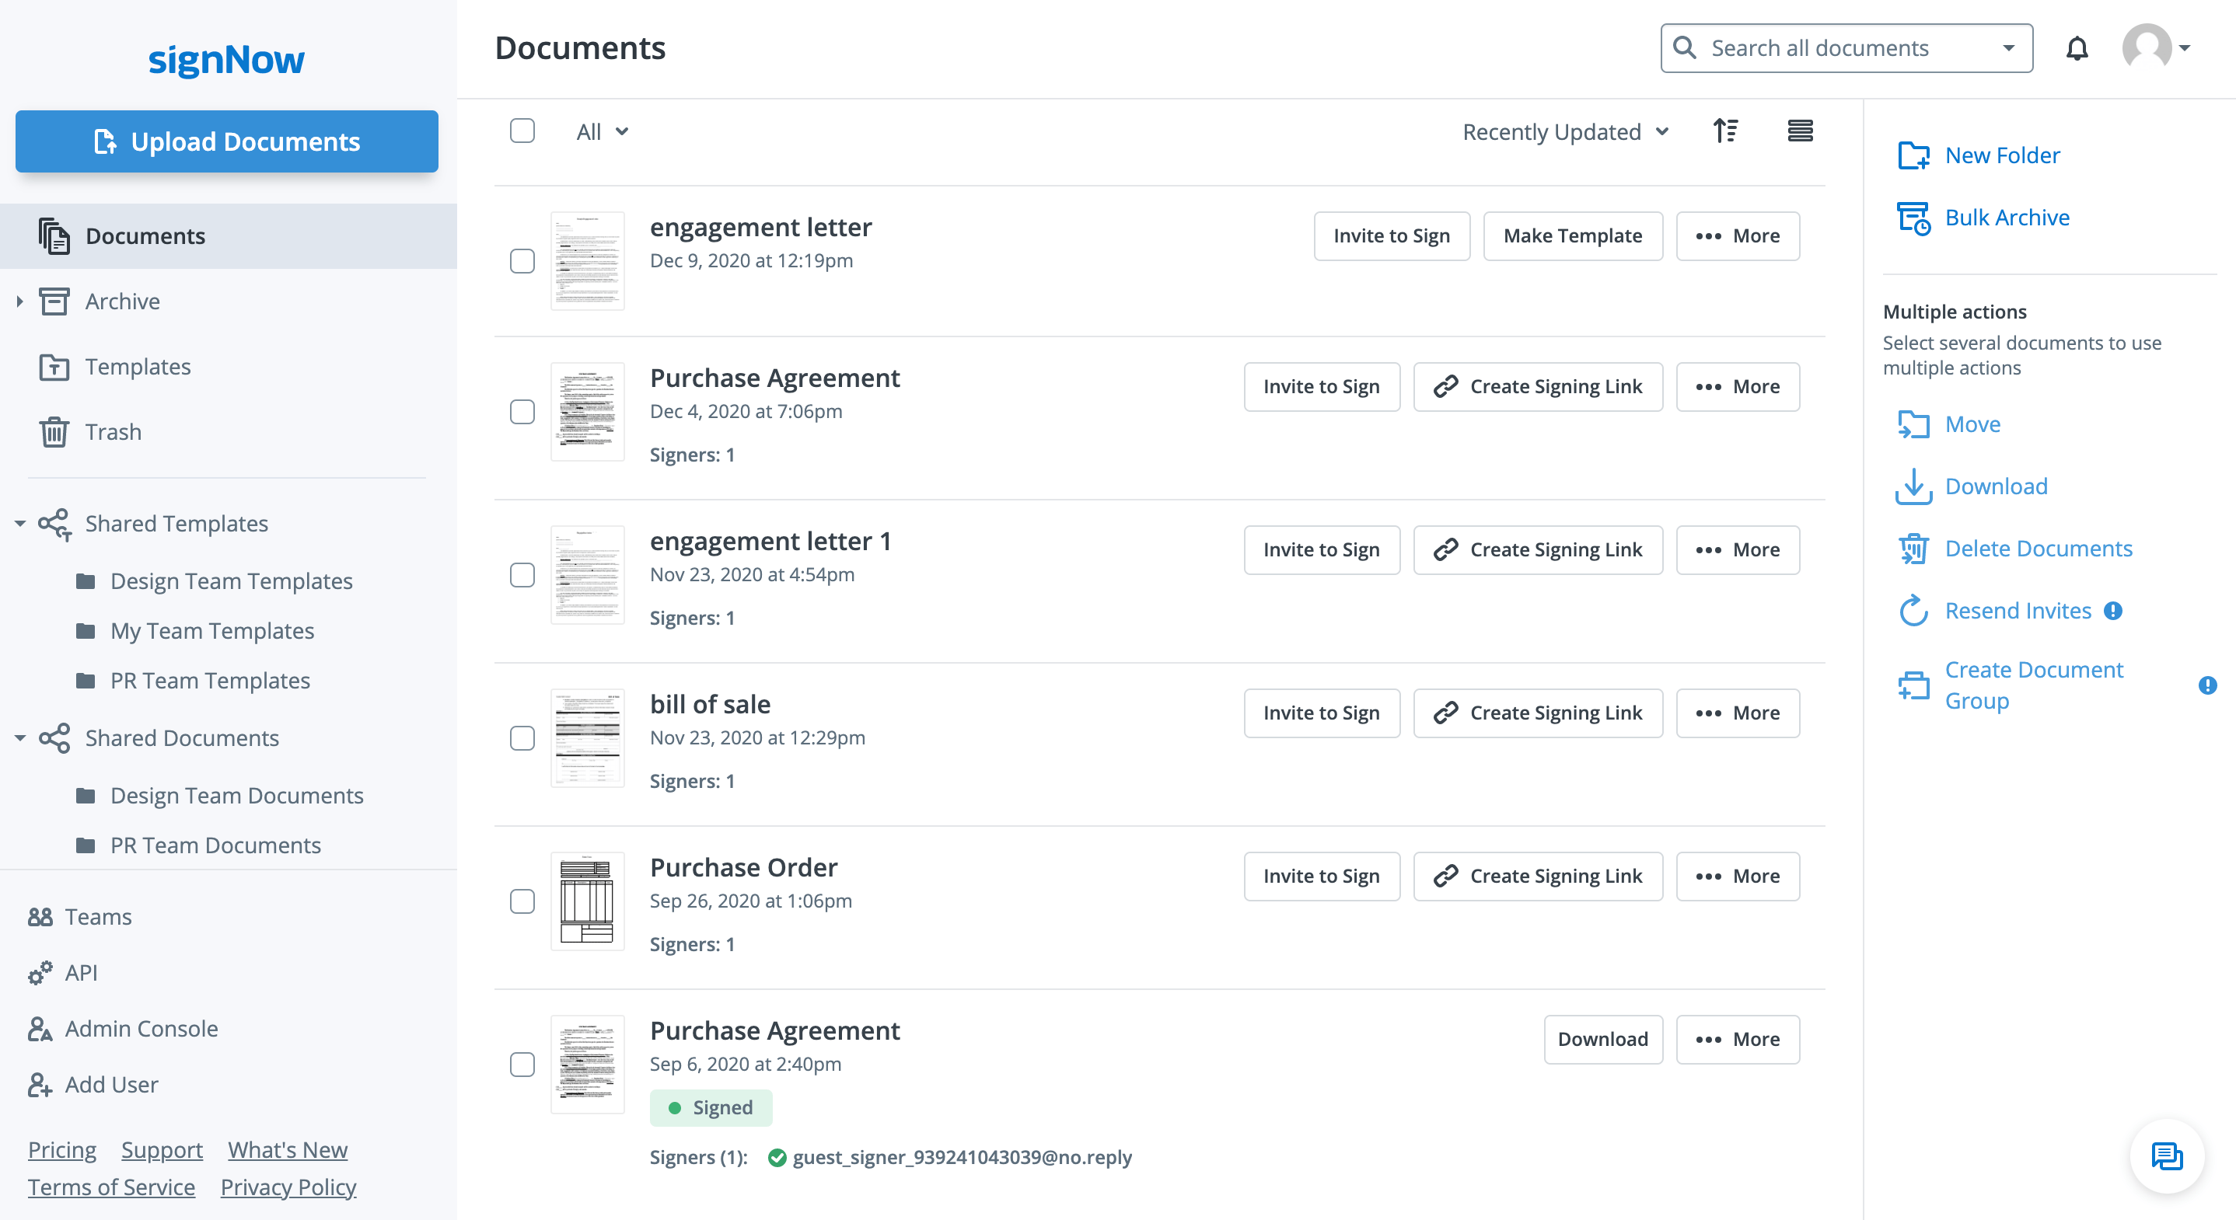
Task: Open the Archive section
Action: (122, 301)
